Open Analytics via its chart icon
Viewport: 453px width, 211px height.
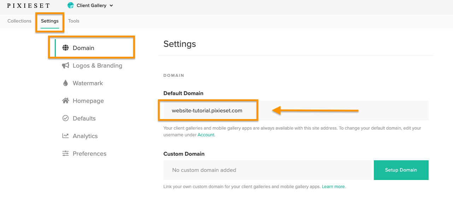[x=65, y=136]
